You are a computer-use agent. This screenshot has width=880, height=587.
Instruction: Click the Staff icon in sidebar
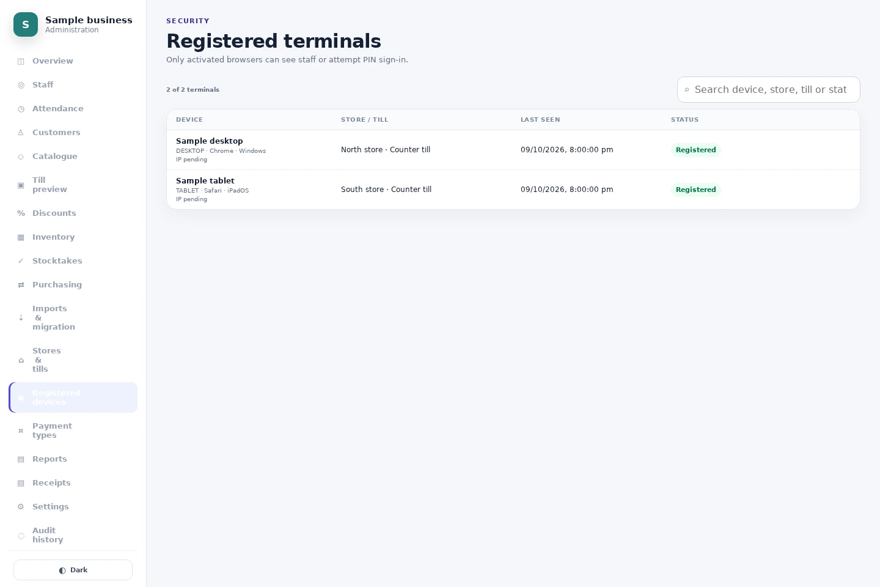tap(21, 85)
